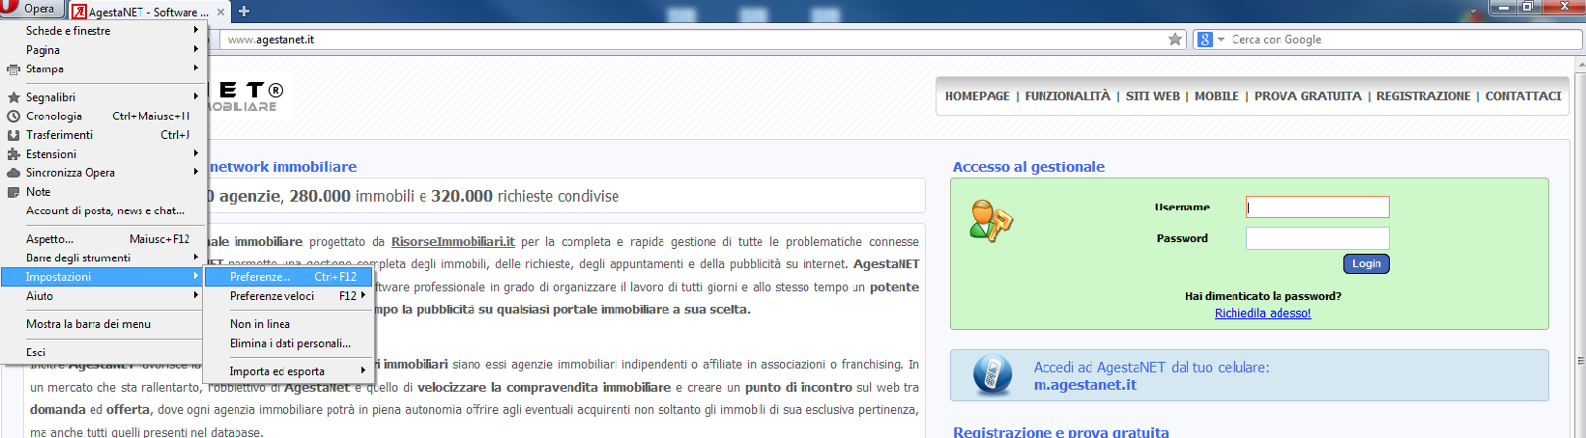Select Account di posta, news e chat

[101, 210]
